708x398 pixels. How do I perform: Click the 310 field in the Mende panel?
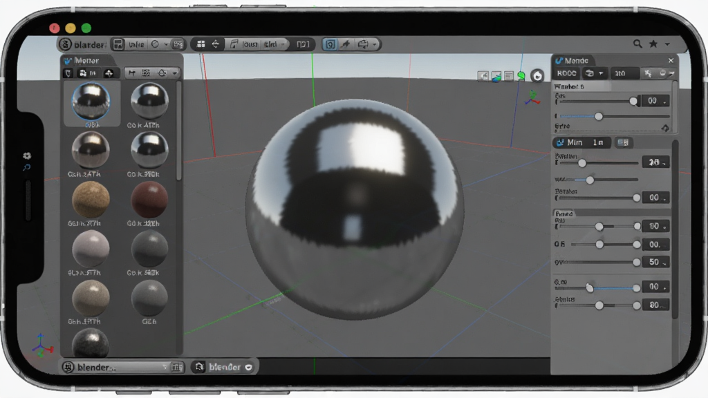click(624, 73)
